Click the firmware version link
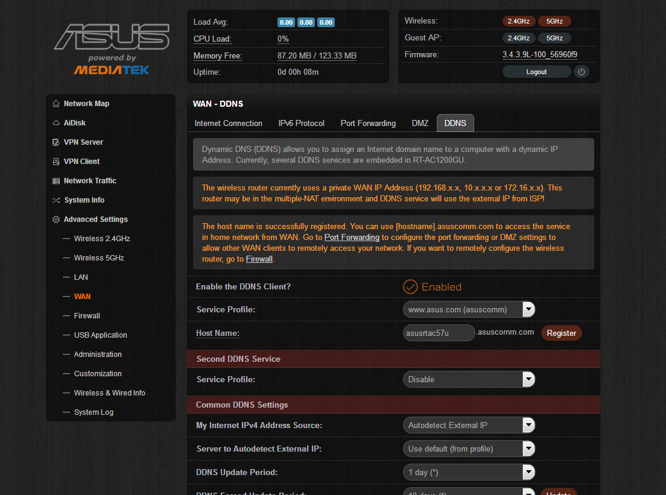Screen dimensions: 666x495 (x=539, y=55)
